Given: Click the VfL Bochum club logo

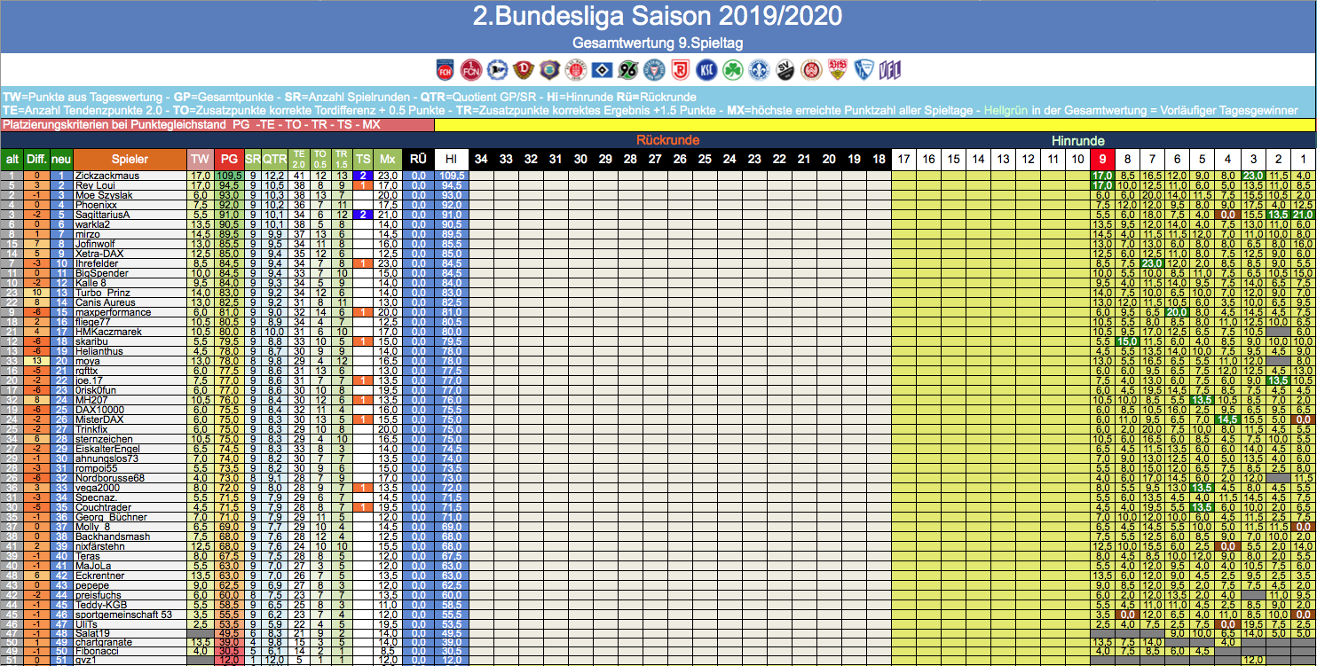Looking at the screenshot, I should click(864, 70).
